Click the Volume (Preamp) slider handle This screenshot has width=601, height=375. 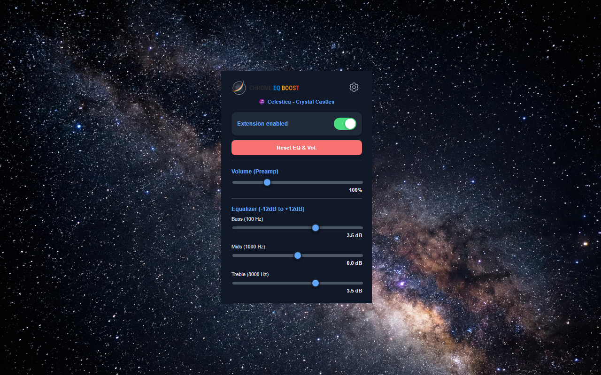(x=267, y=182)
